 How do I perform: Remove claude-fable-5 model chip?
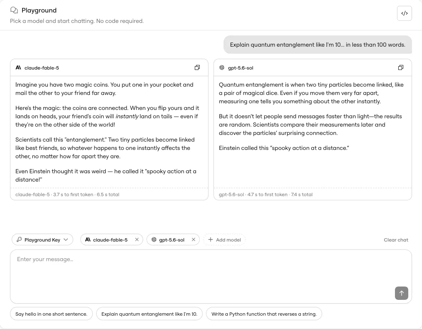tap(137, 239)
